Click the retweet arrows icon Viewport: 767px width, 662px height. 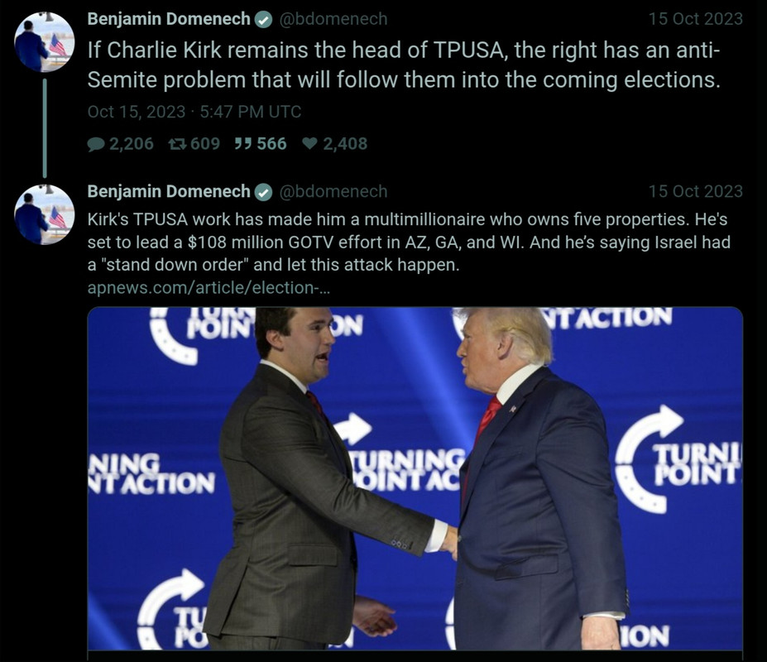tap(177, 144)
